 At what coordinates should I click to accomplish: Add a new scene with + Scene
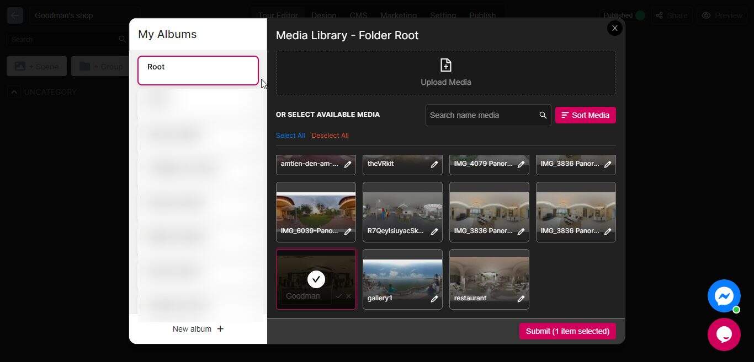(x=36, y=66)
